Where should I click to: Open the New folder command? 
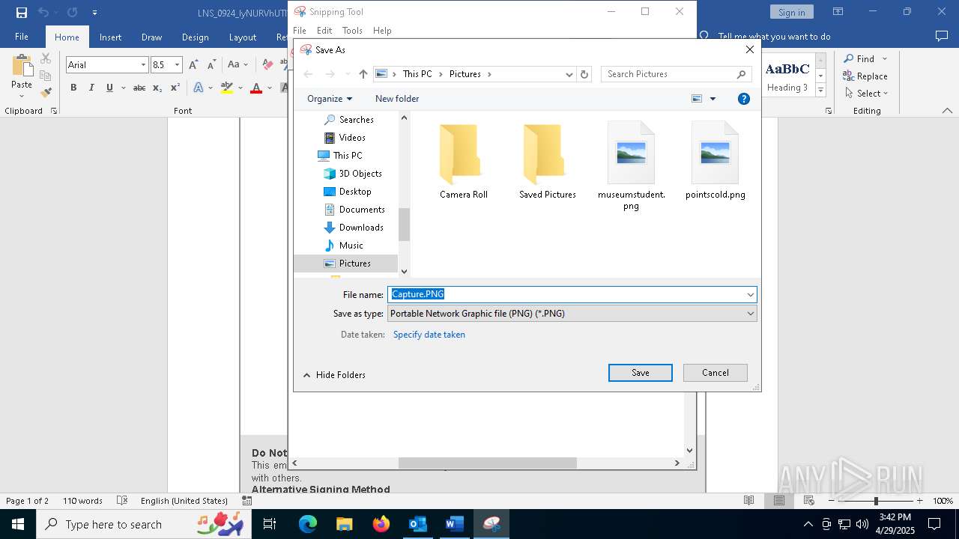tap(397, 99)
